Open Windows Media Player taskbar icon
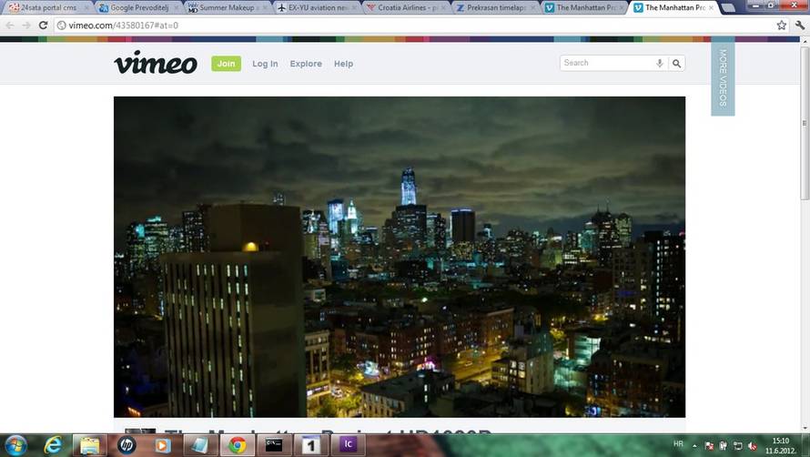 click(x=163, y=445)
